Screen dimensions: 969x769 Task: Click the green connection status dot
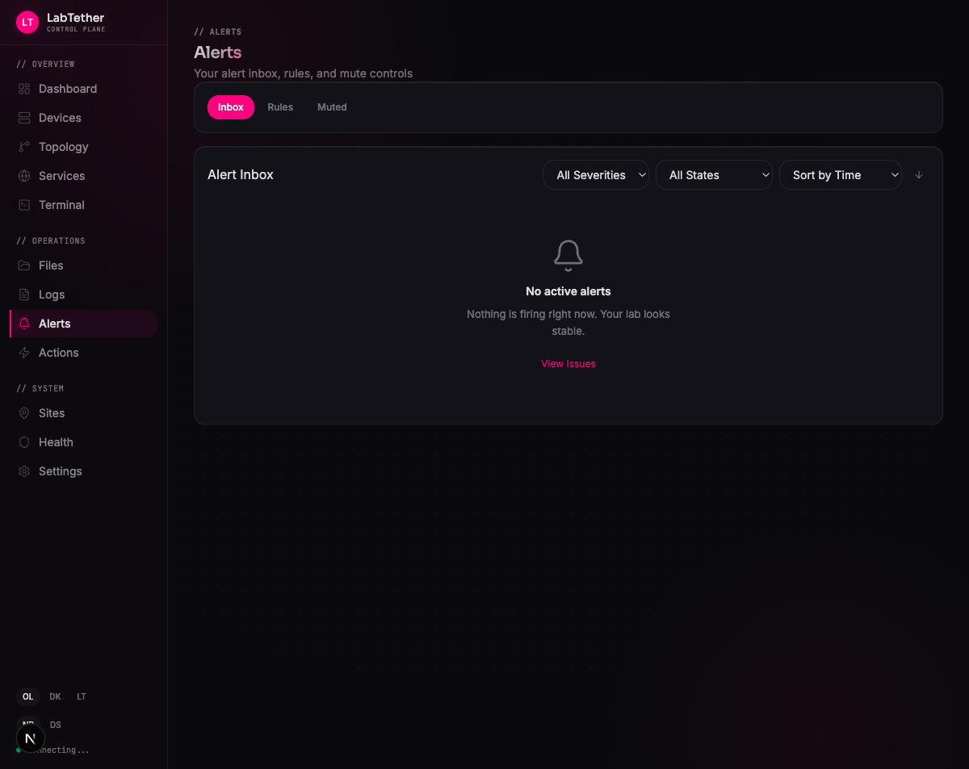point(19,750)
